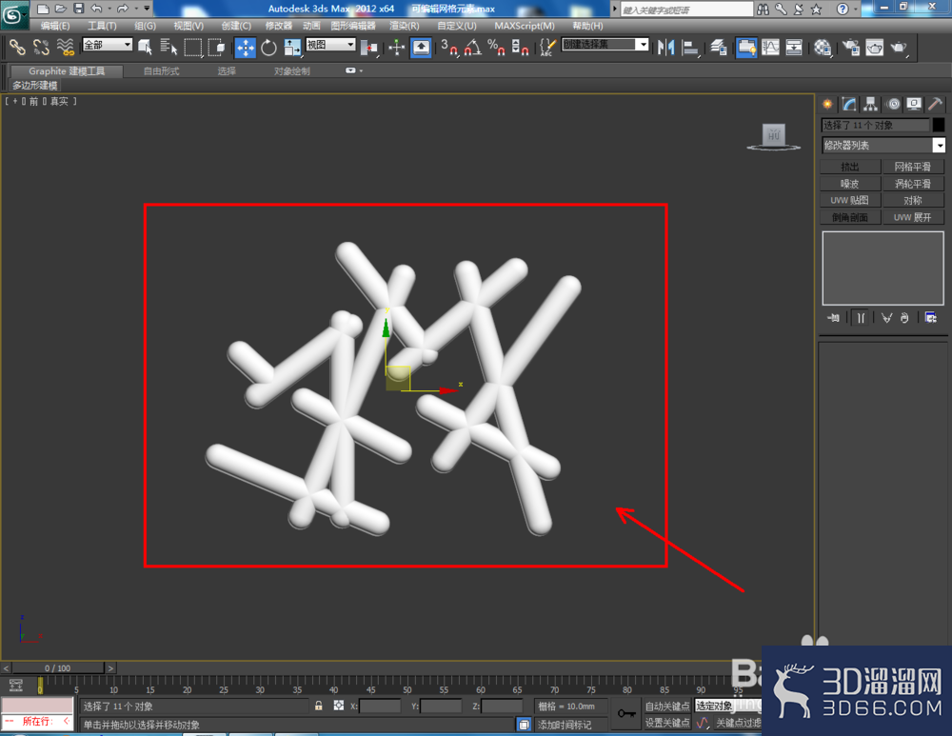Open the Rendered Frame Window icon

coord(874,47)
